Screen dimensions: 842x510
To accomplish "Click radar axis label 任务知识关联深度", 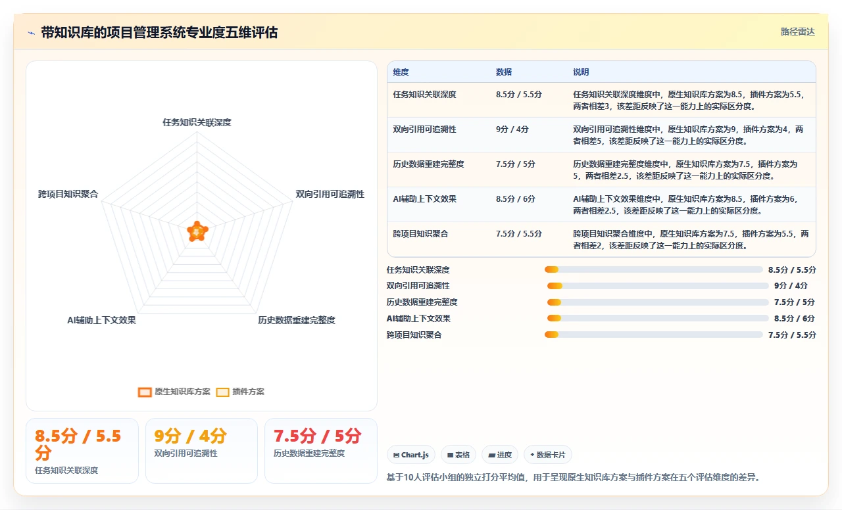I will [x=197, y=122].
